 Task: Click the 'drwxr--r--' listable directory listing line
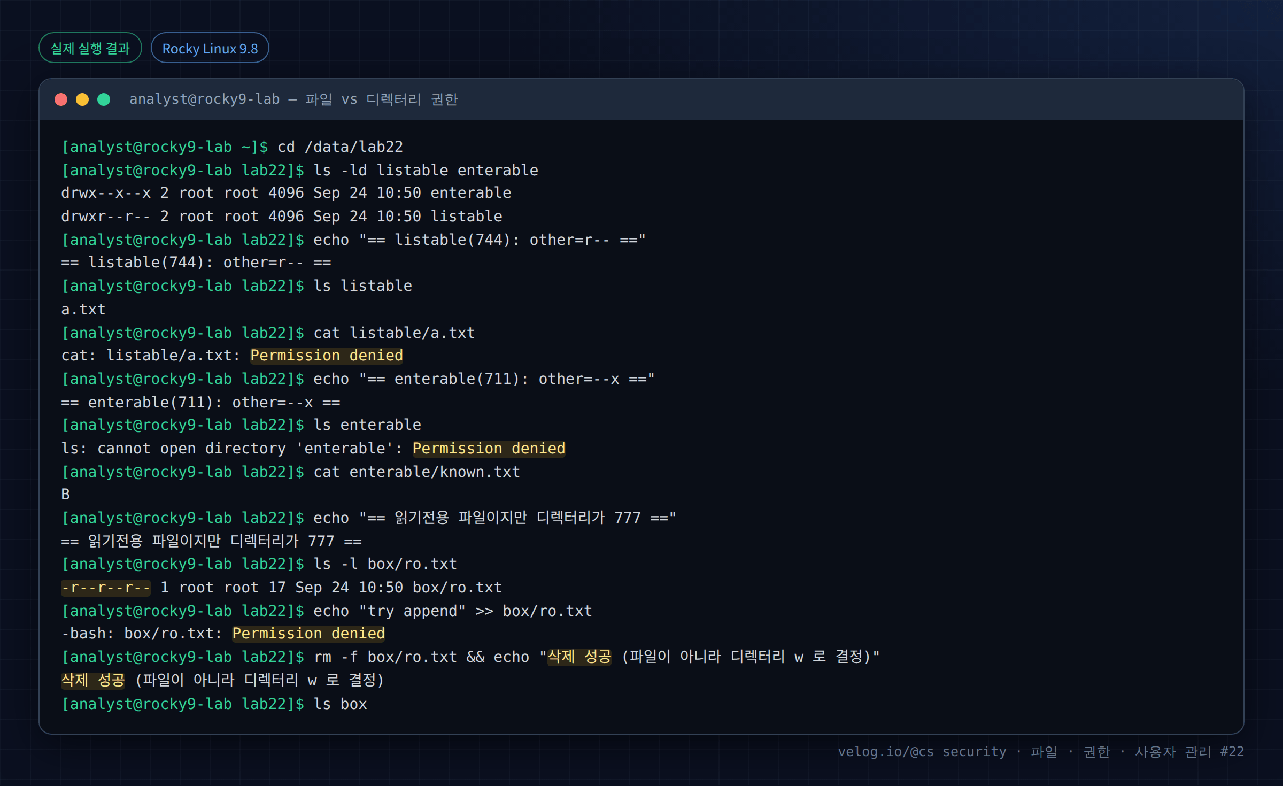pos(282,217)
